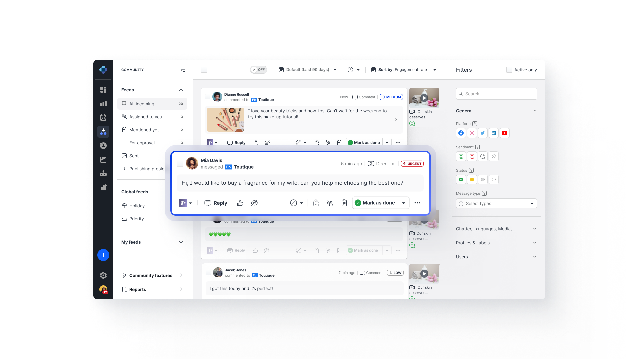638x359 pixels.
Task: Open All incoming feed
Action: (152, 104)
